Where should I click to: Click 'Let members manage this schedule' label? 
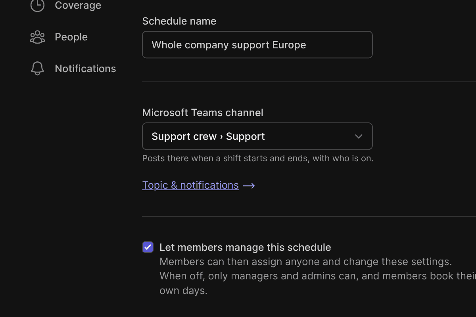(245, 247)
